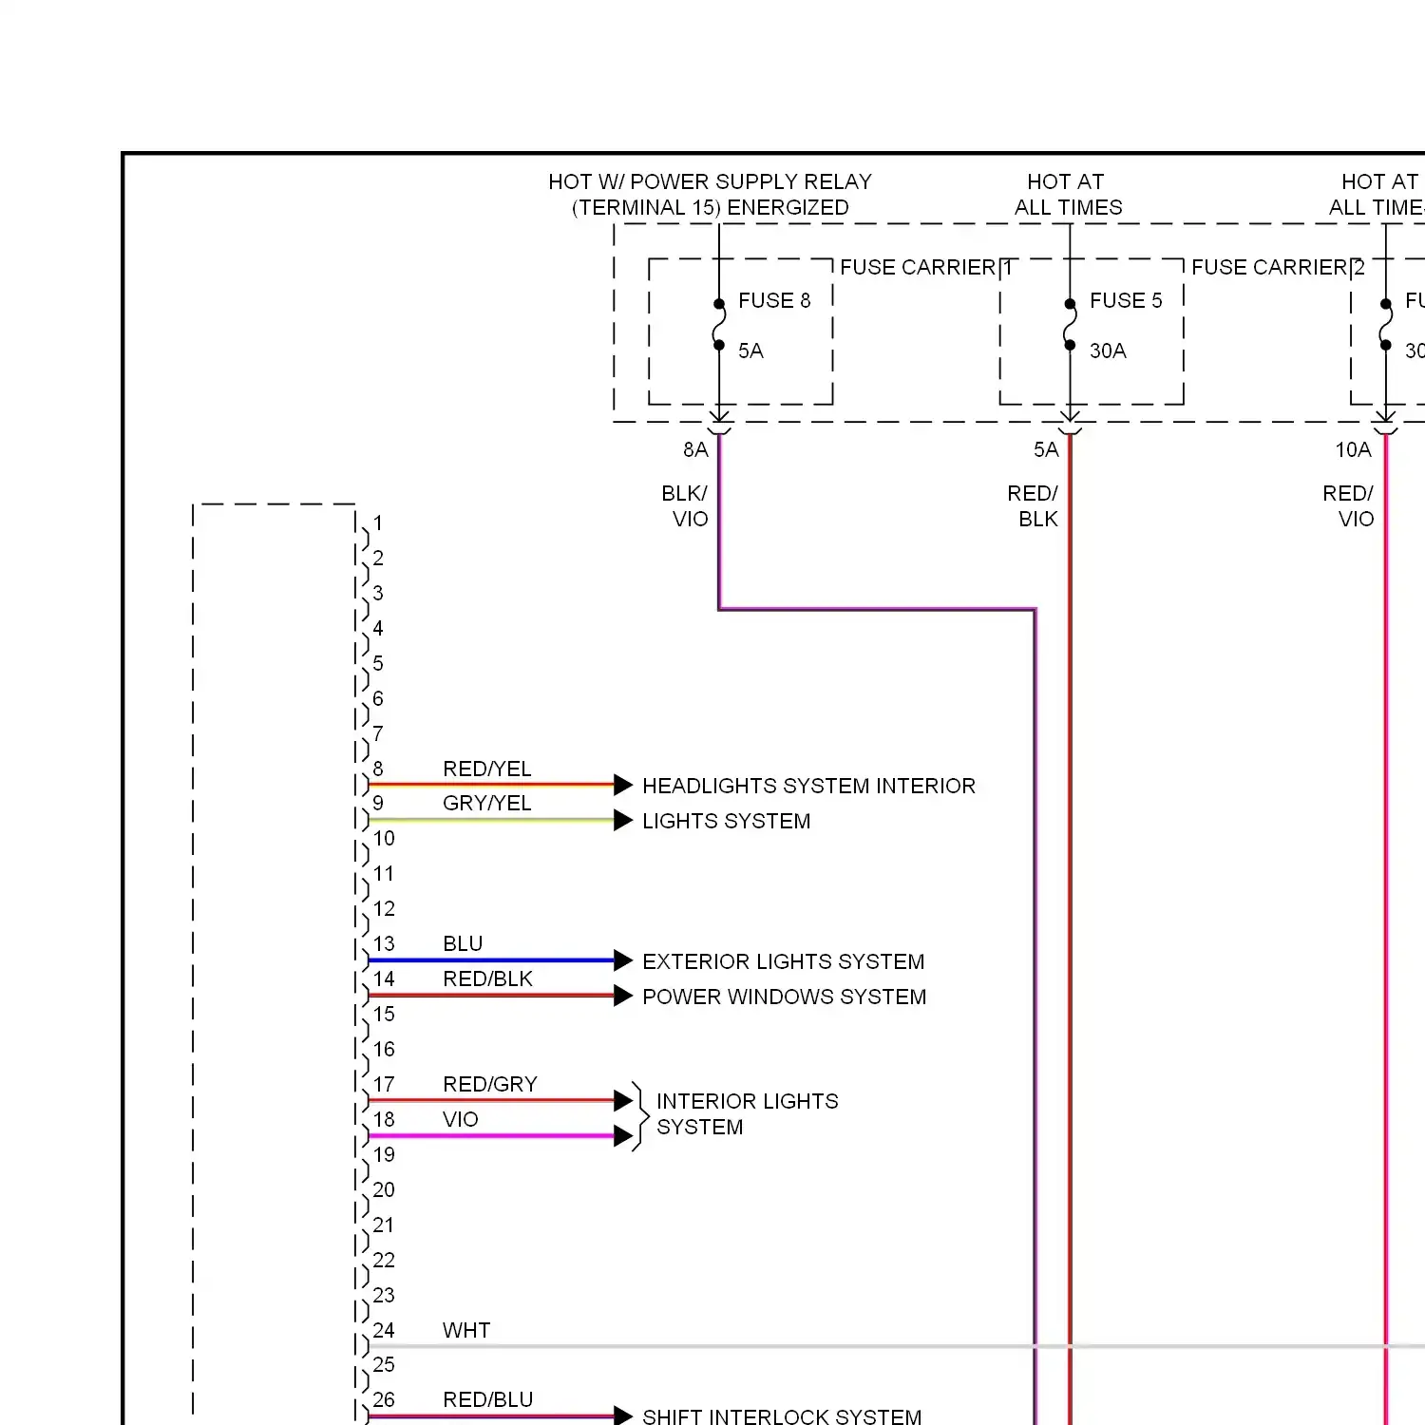Click 'EXTERIOR LIGHTS SYSTEM' destination text
This screenshot has height=1425, width=1425.
point(783,961)
